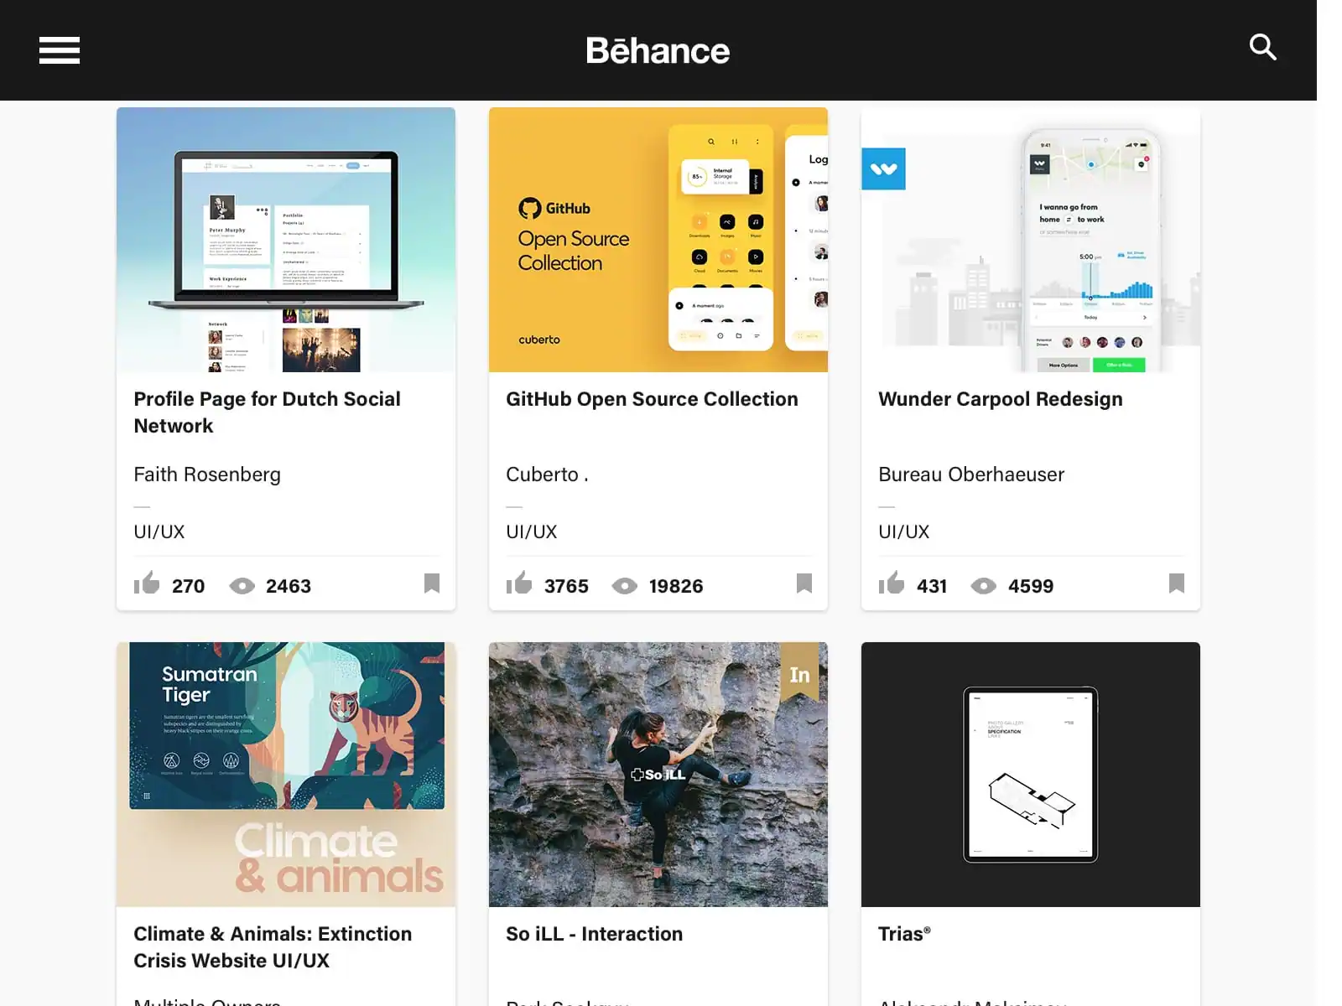Bookmark the Dutch Social Network project

432,583
